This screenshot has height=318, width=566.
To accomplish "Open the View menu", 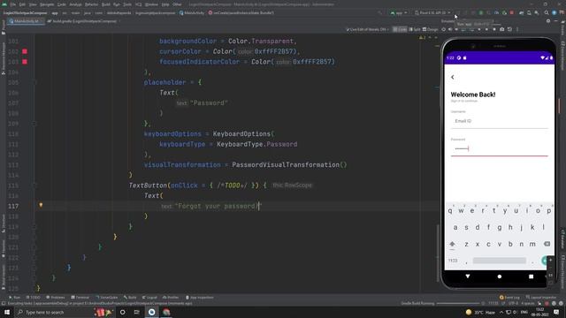I will coord(33,4).
